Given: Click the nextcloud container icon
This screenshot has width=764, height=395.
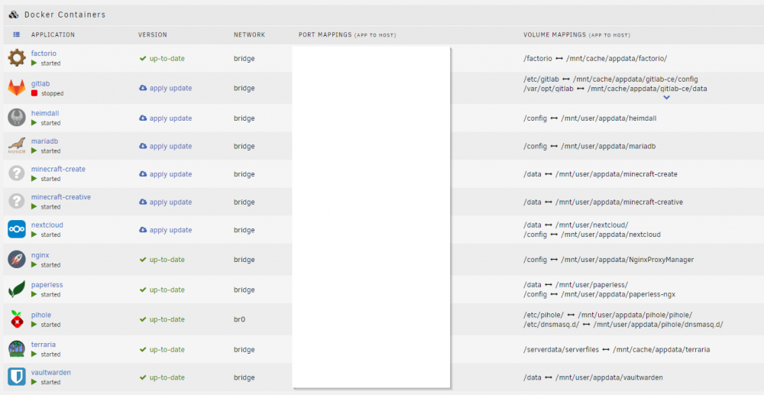Looking at the screenshot, I should pyautogui.click(x=17, y=229).
